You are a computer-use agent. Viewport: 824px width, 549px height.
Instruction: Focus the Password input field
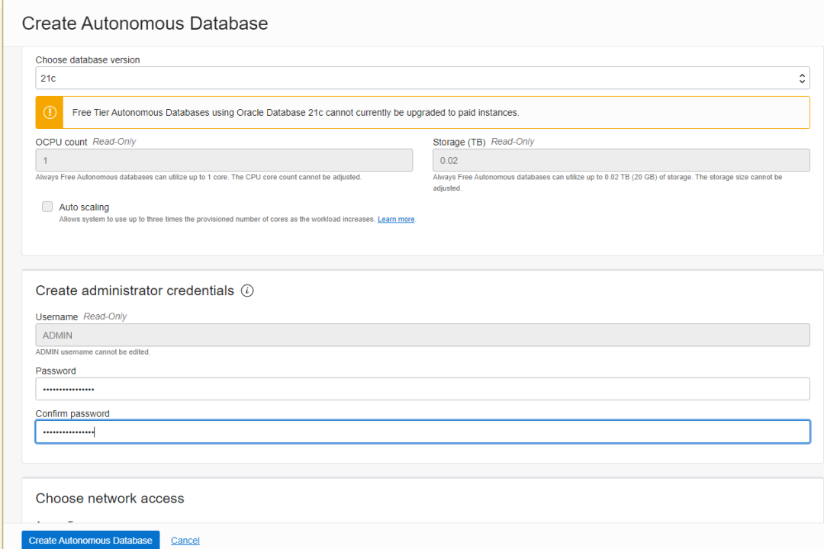423,389
